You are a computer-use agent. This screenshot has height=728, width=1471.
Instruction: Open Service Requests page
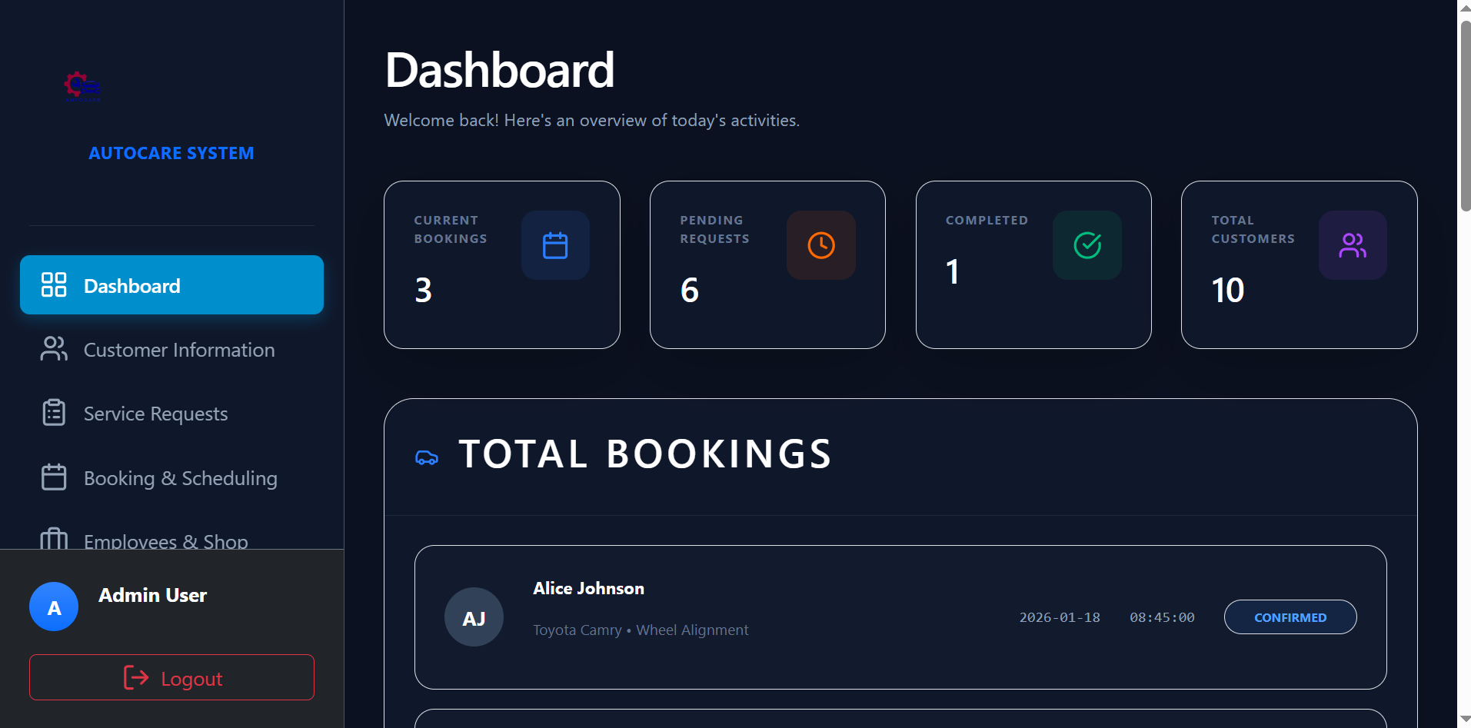click(x=171, y=413)
